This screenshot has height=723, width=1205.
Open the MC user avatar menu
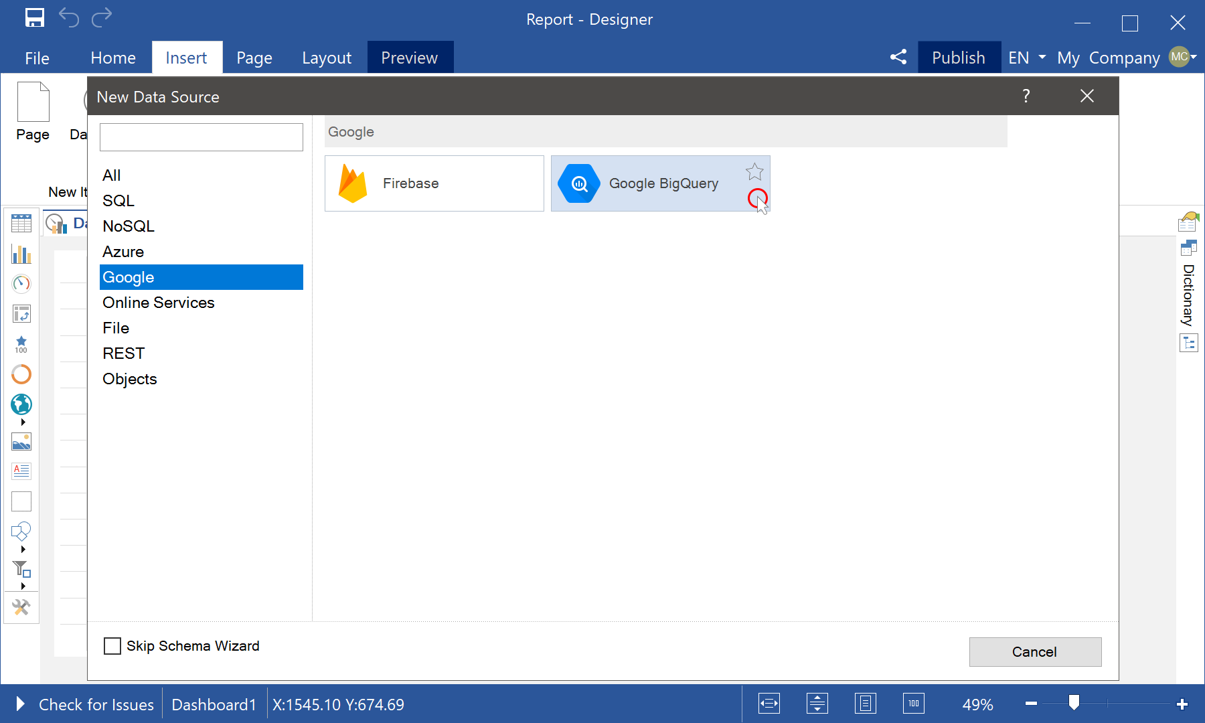(x=1182, y=57)
